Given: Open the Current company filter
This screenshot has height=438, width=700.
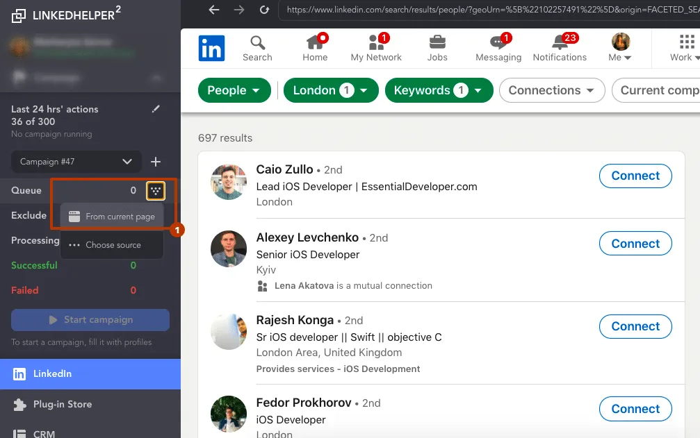Looking at the screenshot, I should point(656,90).
